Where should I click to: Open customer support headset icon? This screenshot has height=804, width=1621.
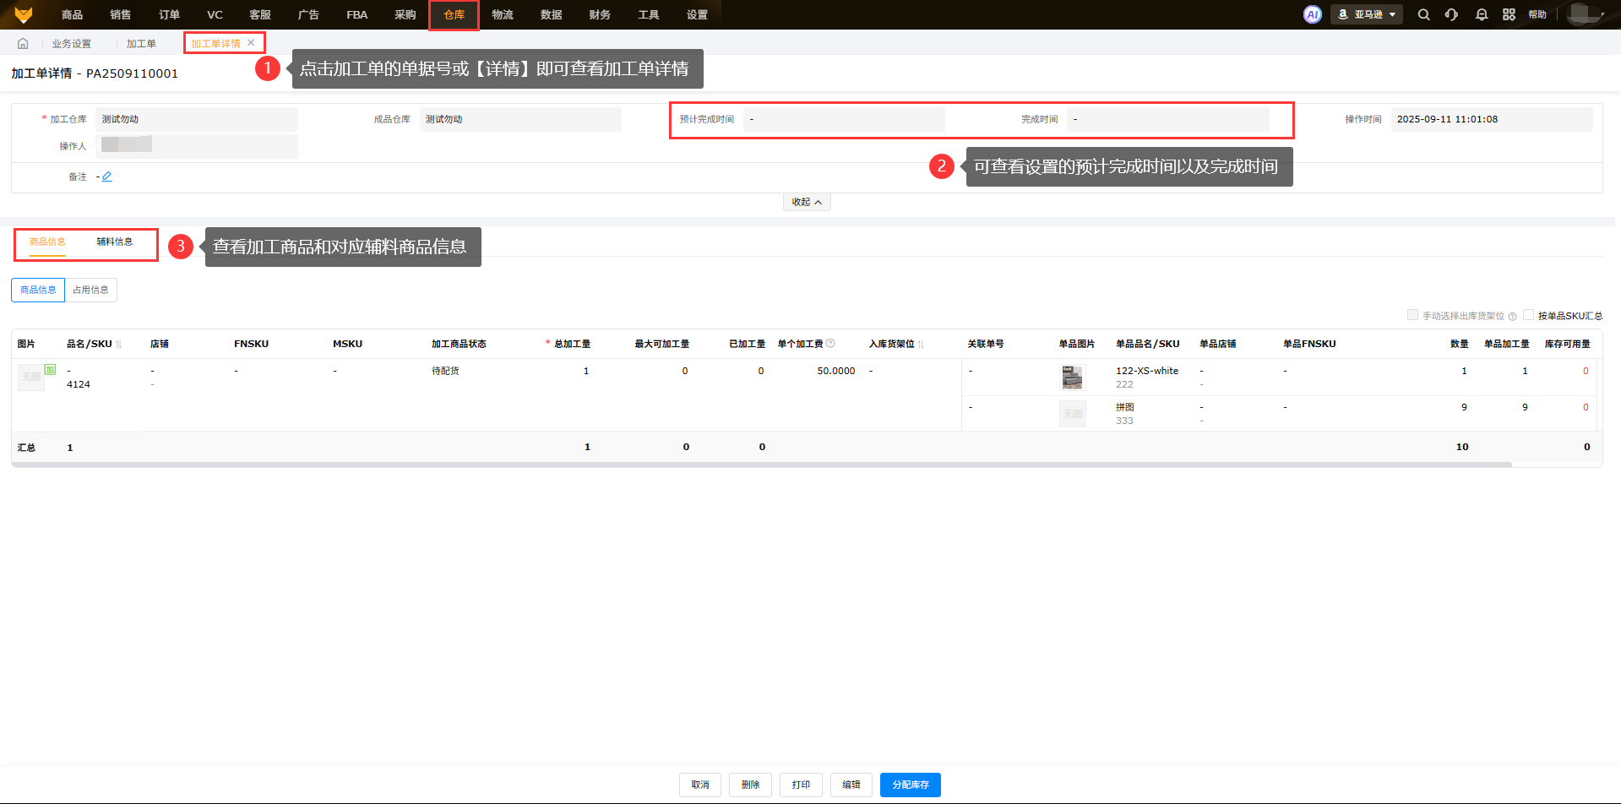(1451, 14)
